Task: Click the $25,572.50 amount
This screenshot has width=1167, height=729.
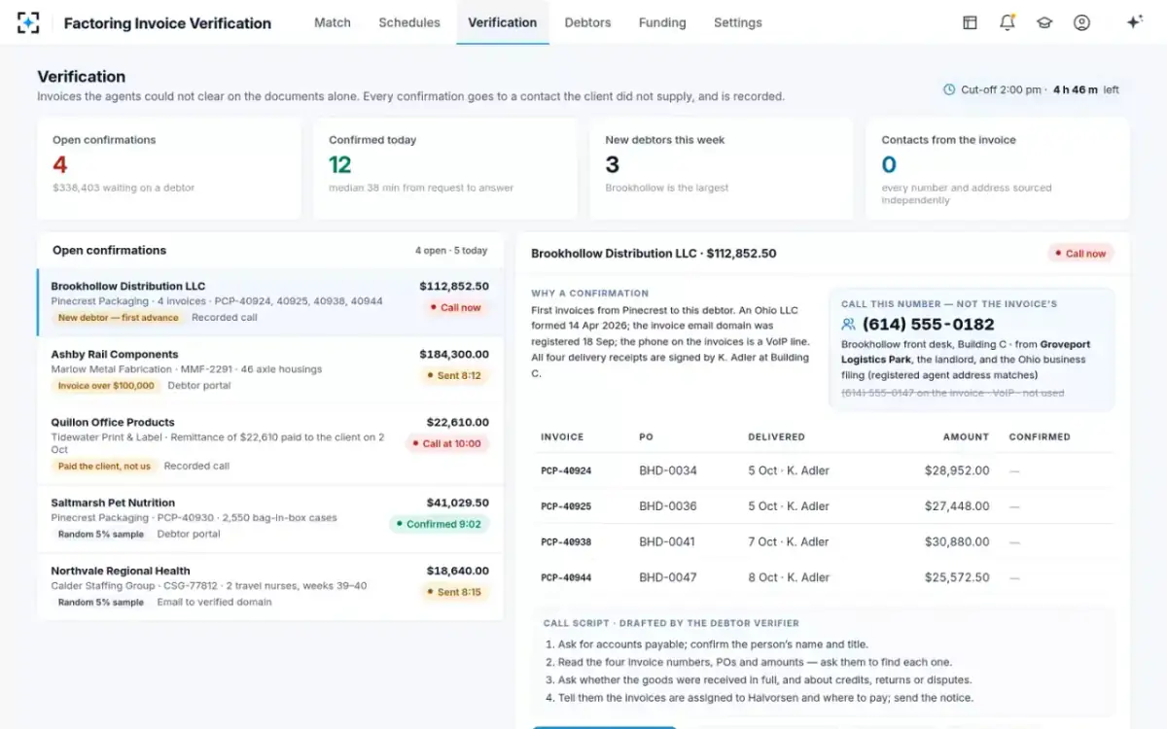Action: pyautogui.click(x=957, y=577)
